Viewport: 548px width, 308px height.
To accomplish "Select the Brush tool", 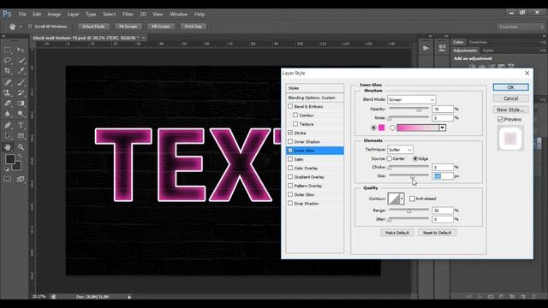I will [x=21, y=82].
